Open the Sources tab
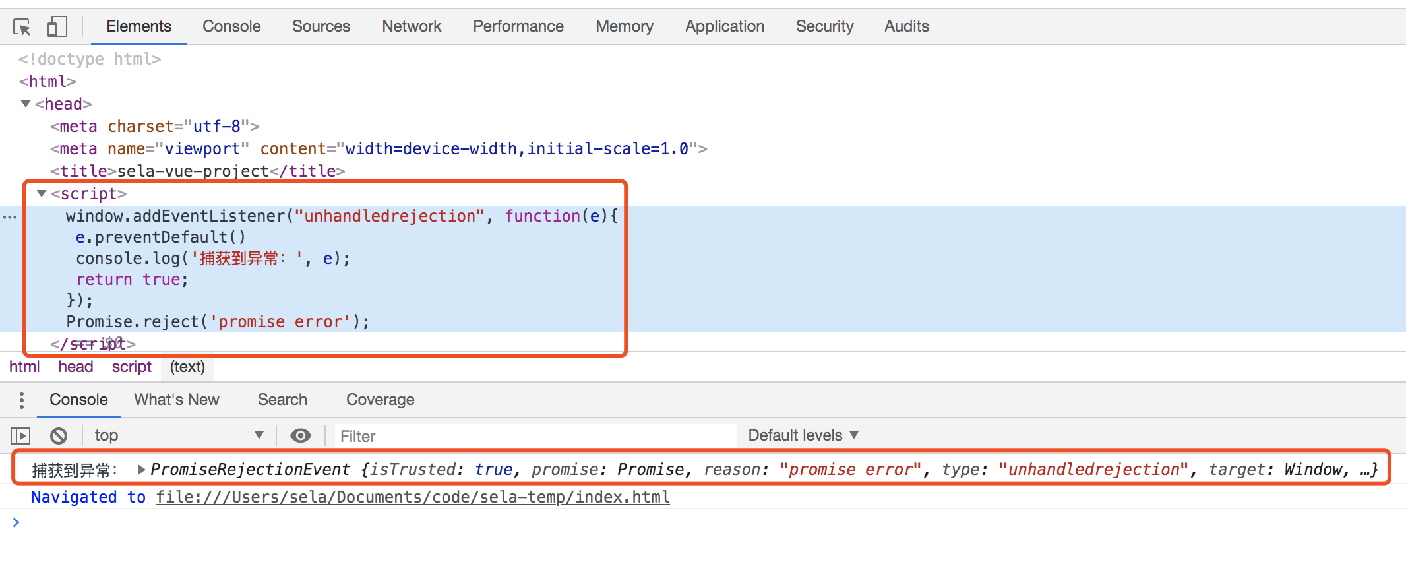Image resolution: width=1406 pixels, height=566 pixels. [321, 26]
